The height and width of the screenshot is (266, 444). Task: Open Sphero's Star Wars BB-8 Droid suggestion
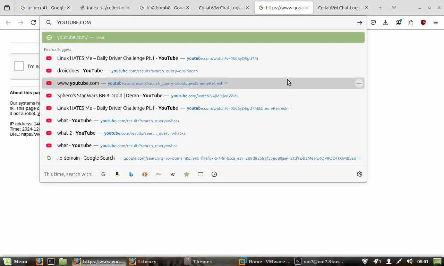[203, 96]
